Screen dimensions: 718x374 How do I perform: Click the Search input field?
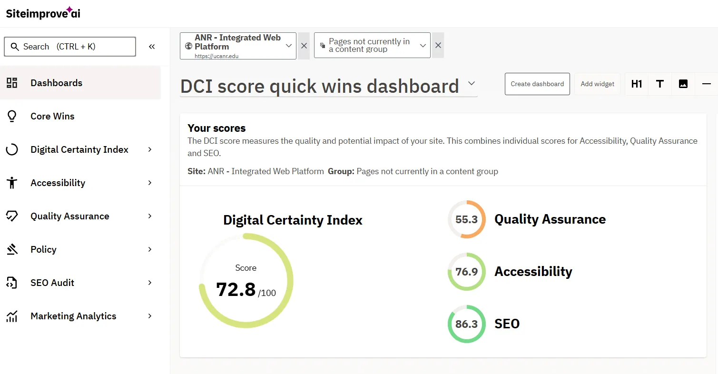point(69,46)
